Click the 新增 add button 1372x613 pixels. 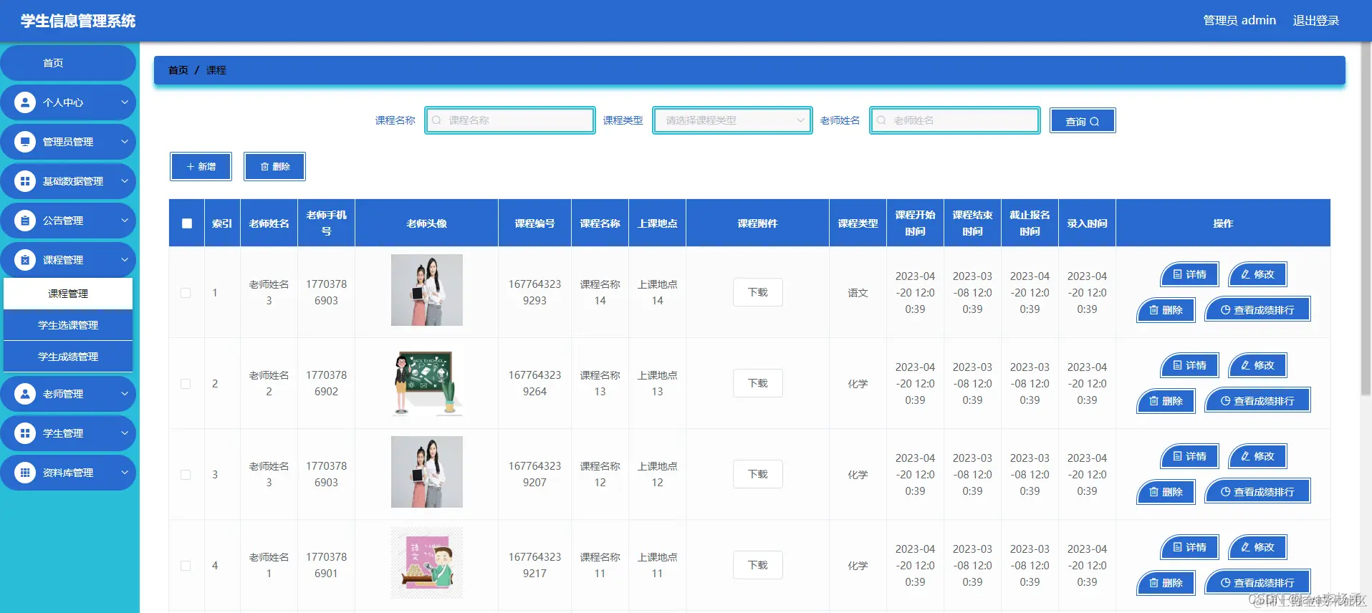click(201, 166)
